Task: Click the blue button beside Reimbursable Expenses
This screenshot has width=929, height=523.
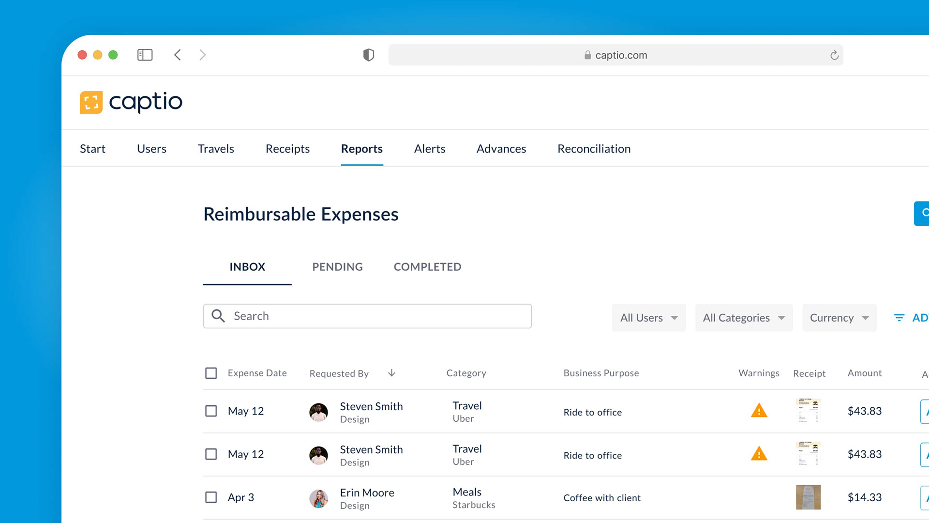Action: click(921, 213)
